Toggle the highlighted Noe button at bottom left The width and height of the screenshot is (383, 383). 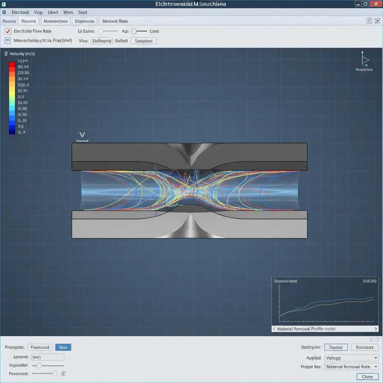63,347
